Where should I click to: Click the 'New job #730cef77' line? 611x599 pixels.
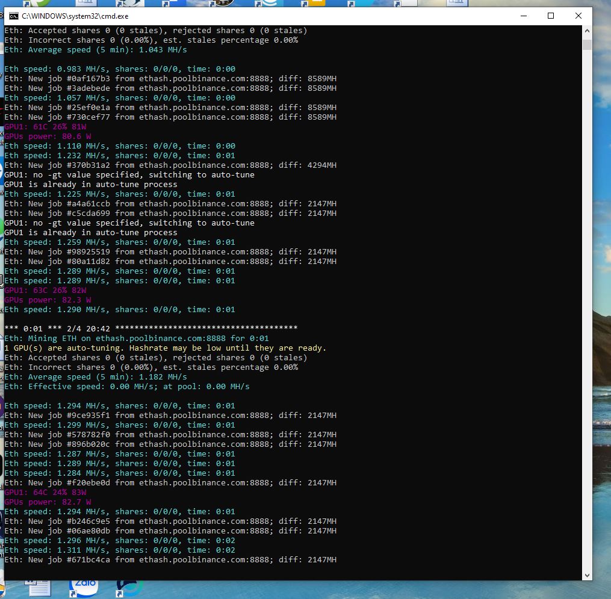(x=170, y=117)
